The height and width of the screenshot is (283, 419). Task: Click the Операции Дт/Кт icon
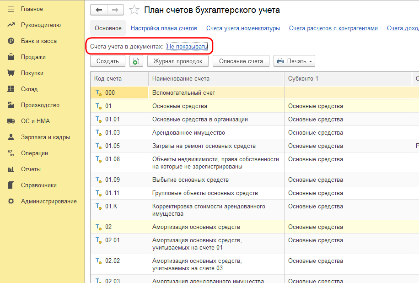tap(11, 153)
